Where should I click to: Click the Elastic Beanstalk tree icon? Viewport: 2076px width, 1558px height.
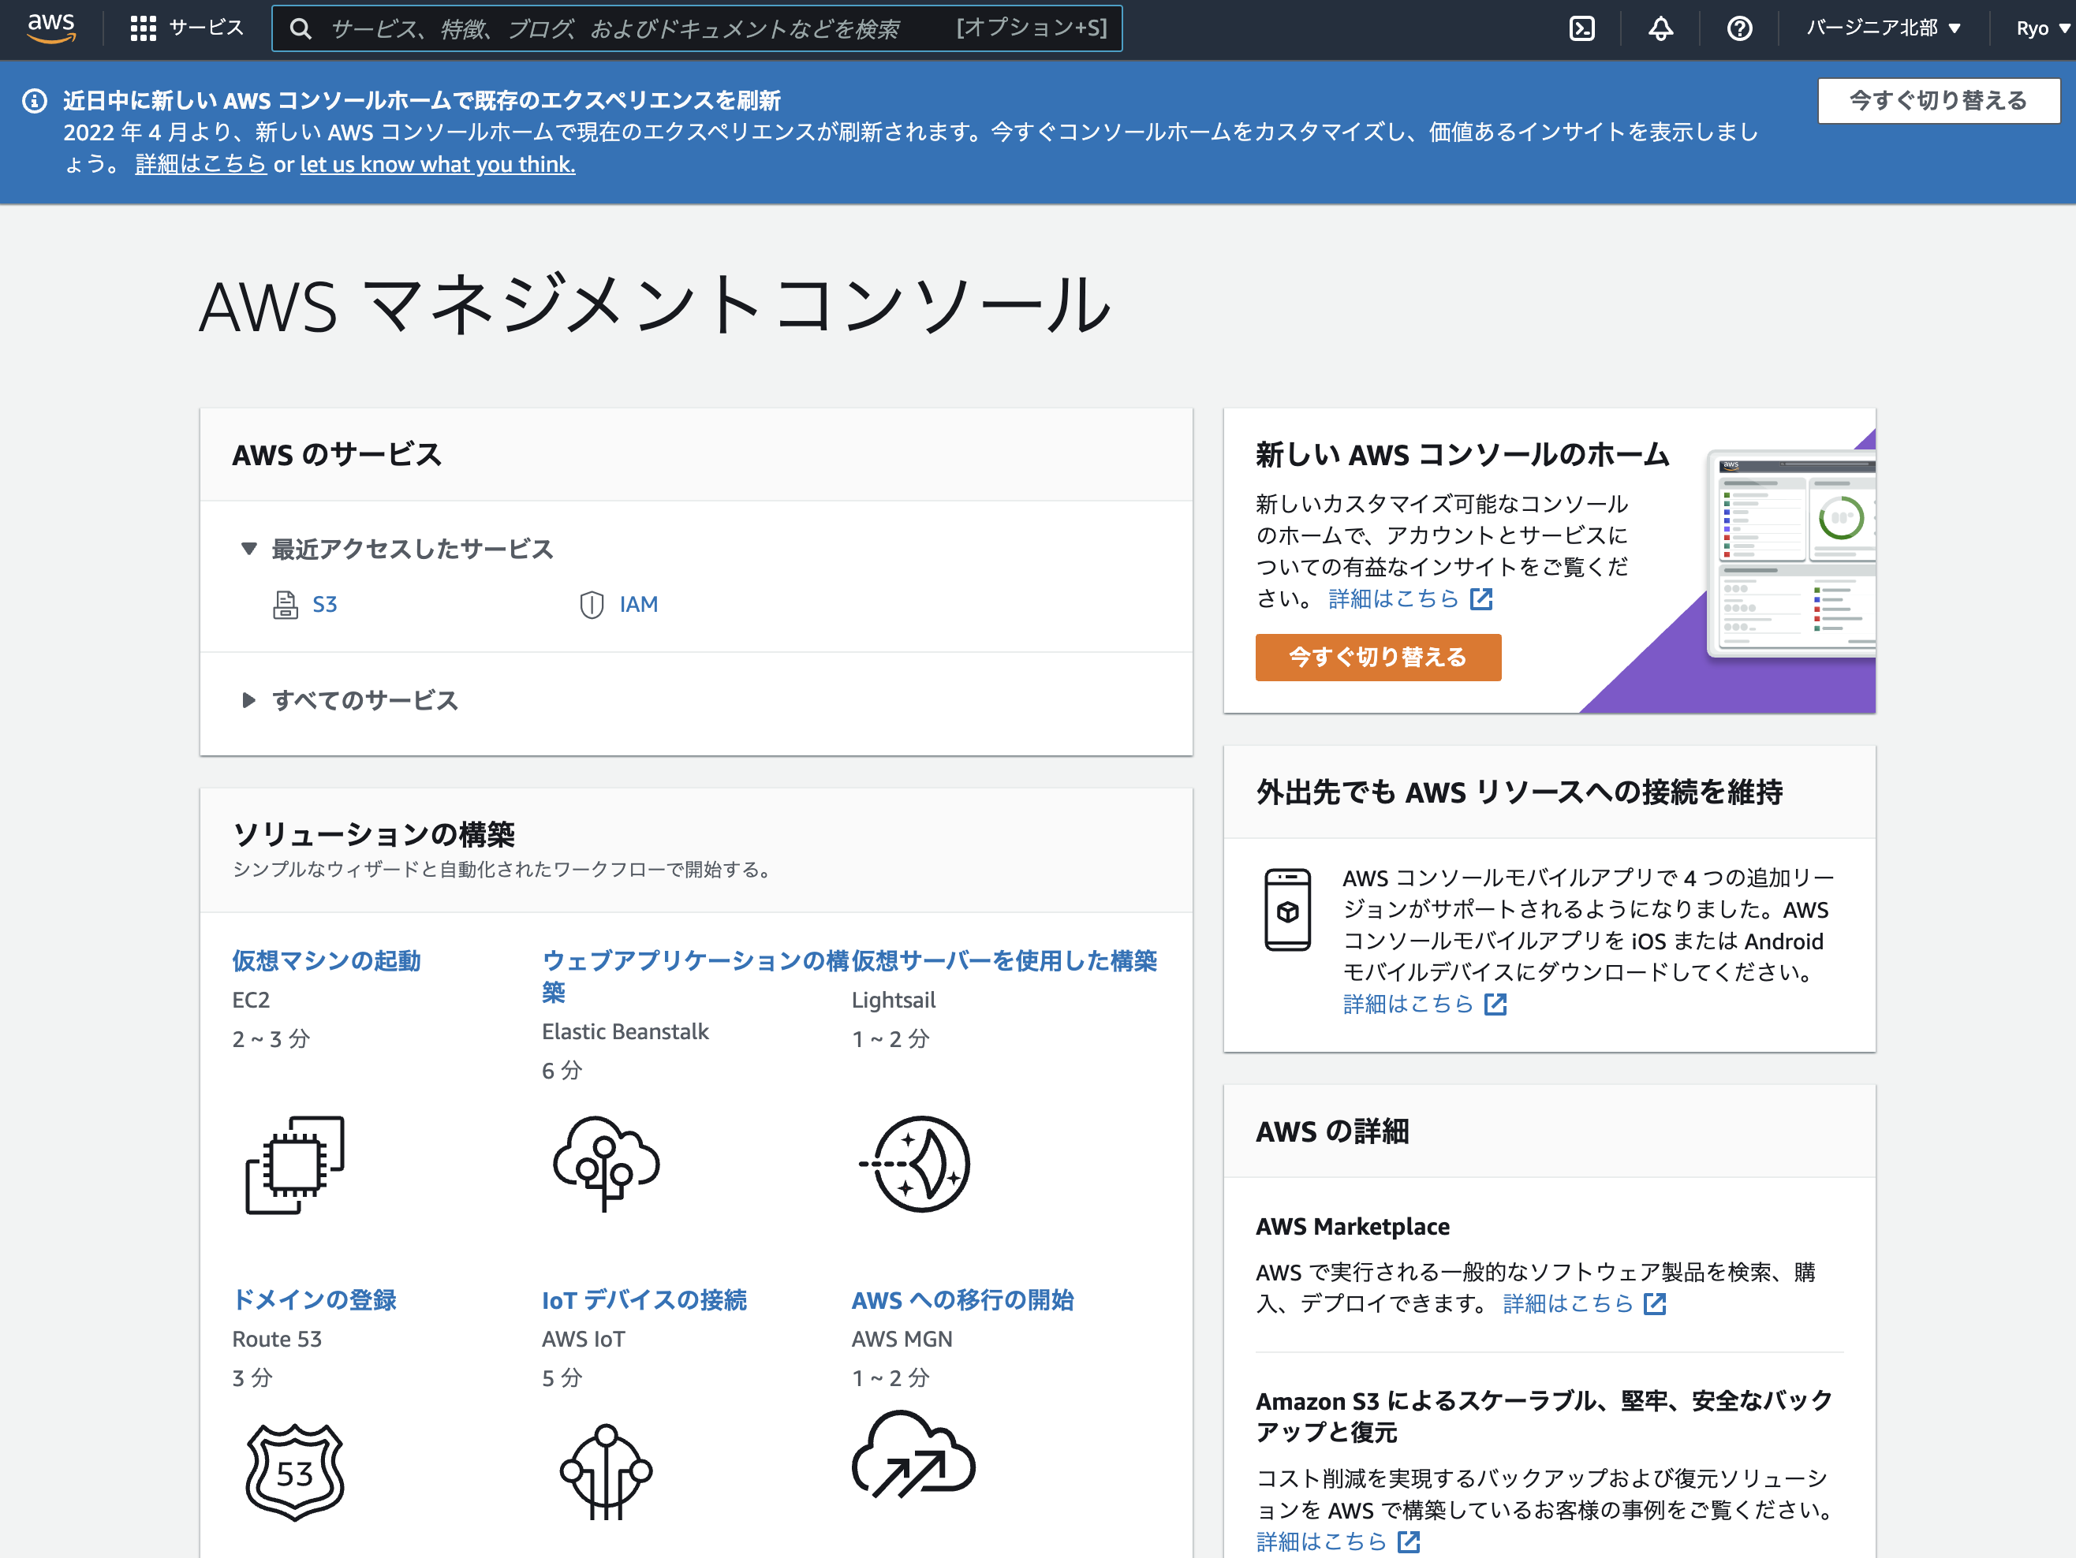click(x=605, y=1163)
